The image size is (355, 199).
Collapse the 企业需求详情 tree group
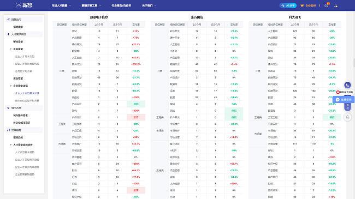click(x=10, y=86)
